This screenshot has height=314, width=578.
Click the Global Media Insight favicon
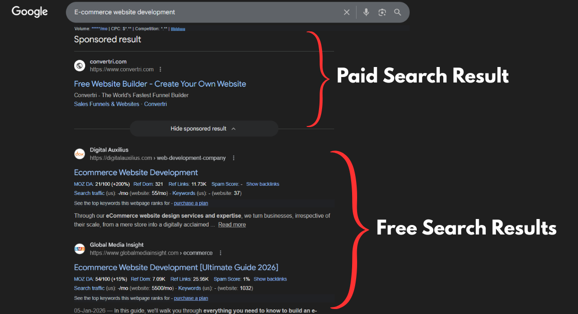[x=79, y=248]
